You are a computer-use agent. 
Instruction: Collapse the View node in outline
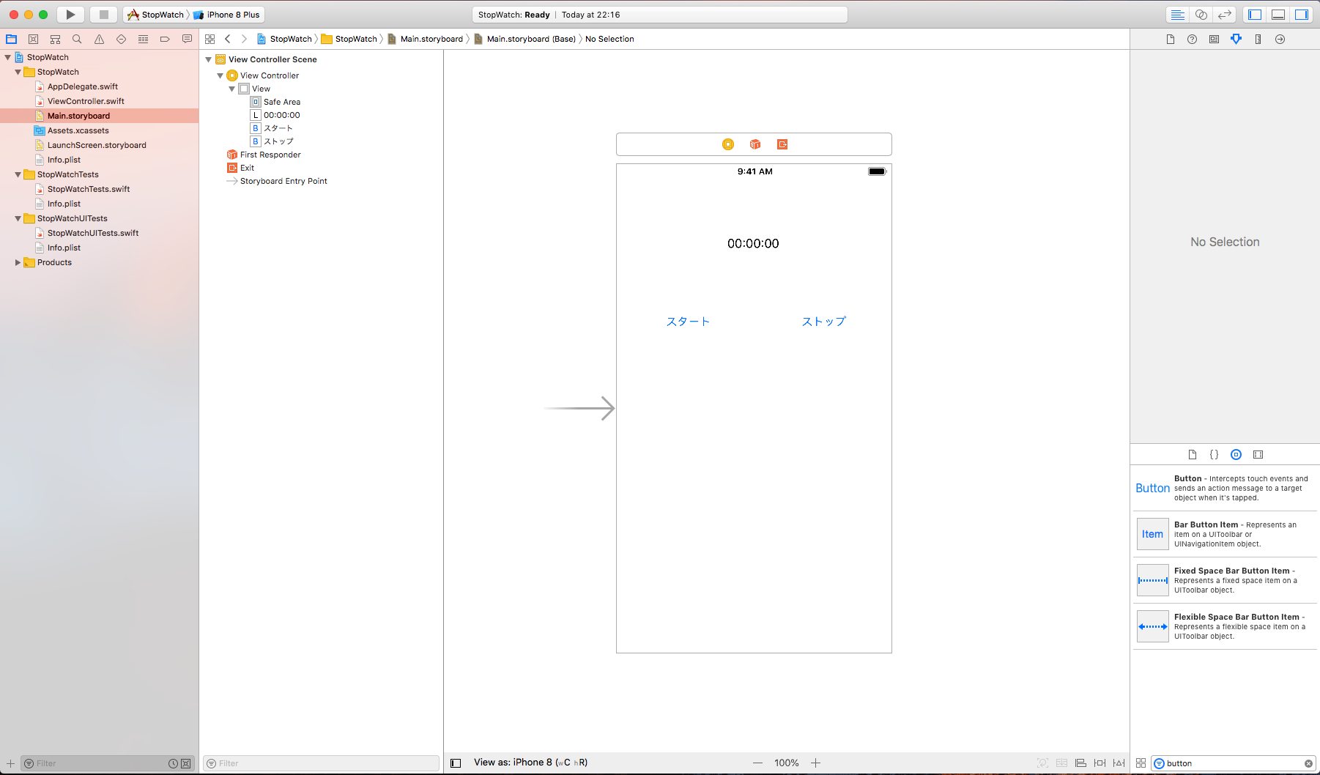pos(232,89)
